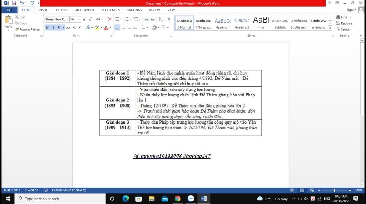Open Google Chrome from the taskbar
The image size is (366, 204).
(x=178, y=199)
